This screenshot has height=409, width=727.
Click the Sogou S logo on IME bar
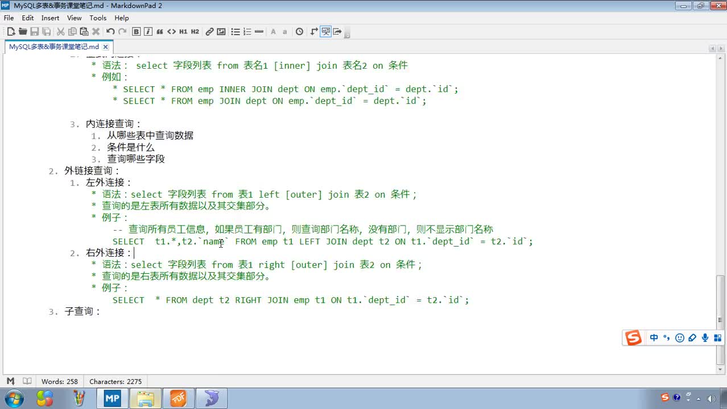point(633,338)
